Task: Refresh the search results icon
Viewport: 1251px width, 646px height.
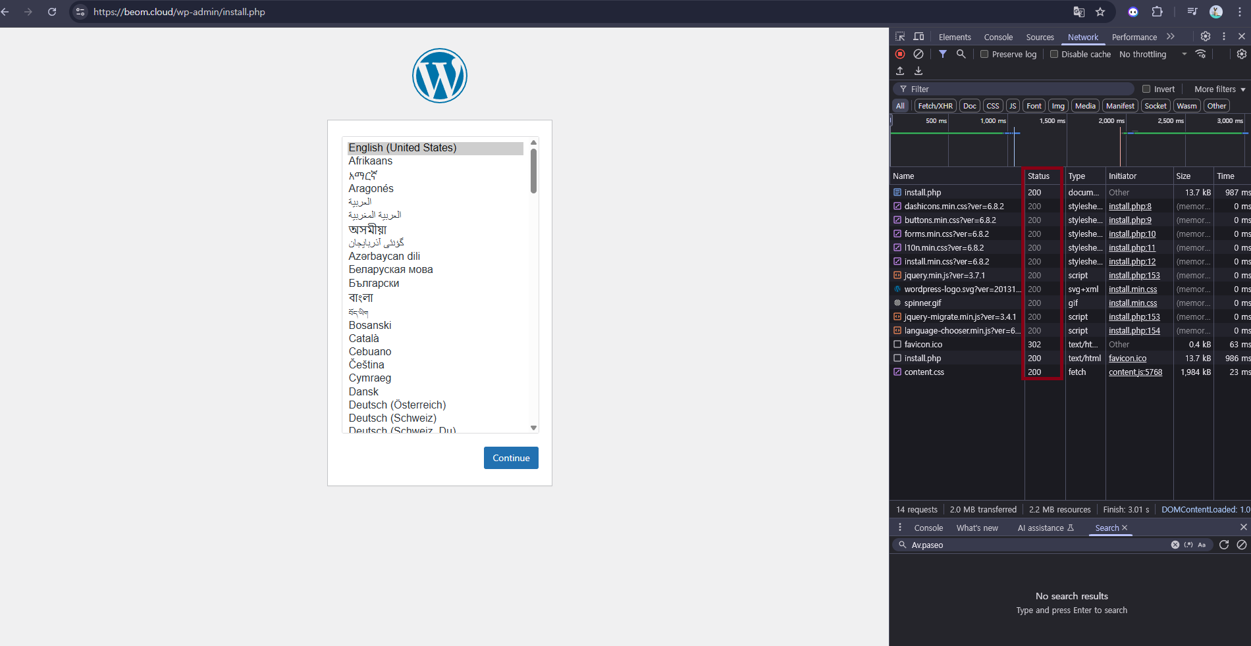Action: click(x=1224, y=545)
